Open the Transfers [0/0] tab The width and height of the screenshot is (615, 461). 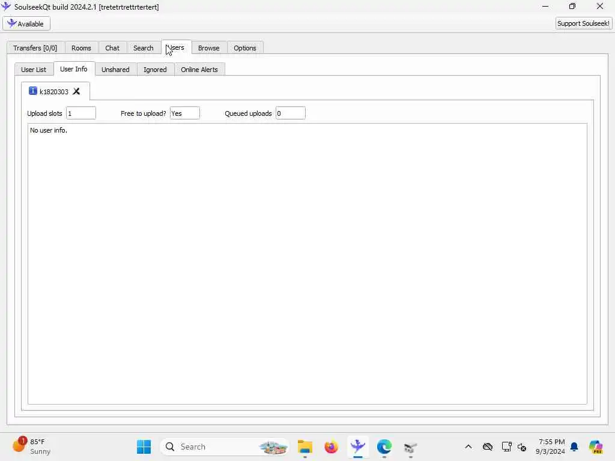click(35, 48)
